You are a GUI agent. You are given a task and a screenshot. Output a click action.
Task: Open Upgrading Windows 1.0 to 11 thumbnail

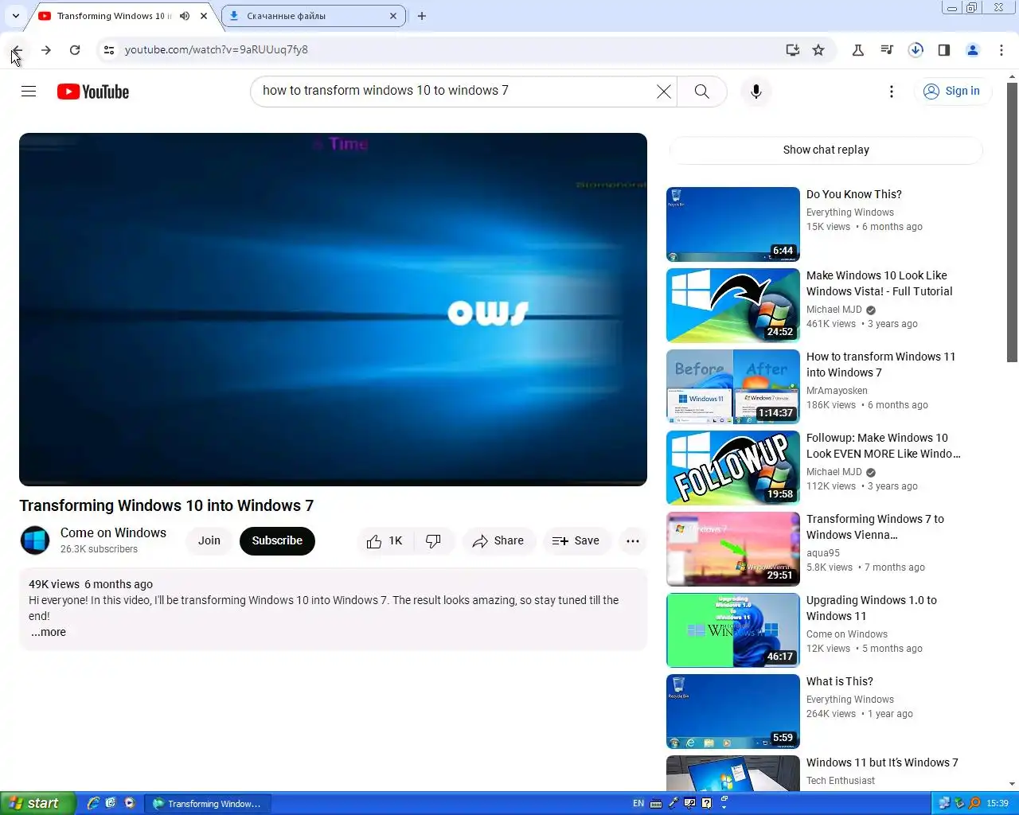coord(733,630)
